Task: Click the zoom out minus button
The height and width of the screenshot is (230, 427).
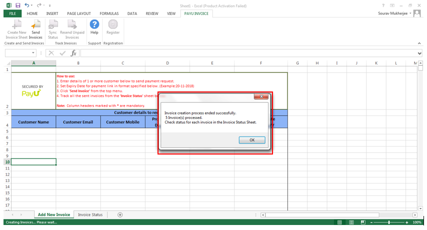Action: pyautogui.click(x=371, y=222)
